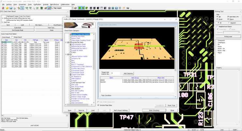242x131 pixels.
Task: Click the Plane Net column header
Action: click(161, 78)
